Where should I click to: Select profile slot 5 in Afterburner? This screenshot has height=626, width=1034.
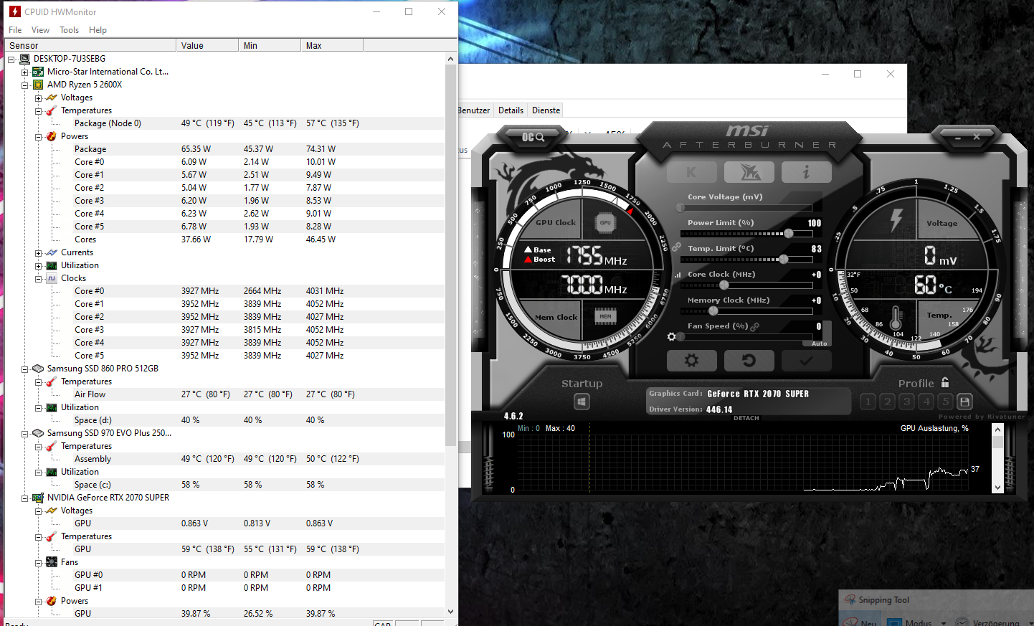pyautogui.click(x=945, y=402)
